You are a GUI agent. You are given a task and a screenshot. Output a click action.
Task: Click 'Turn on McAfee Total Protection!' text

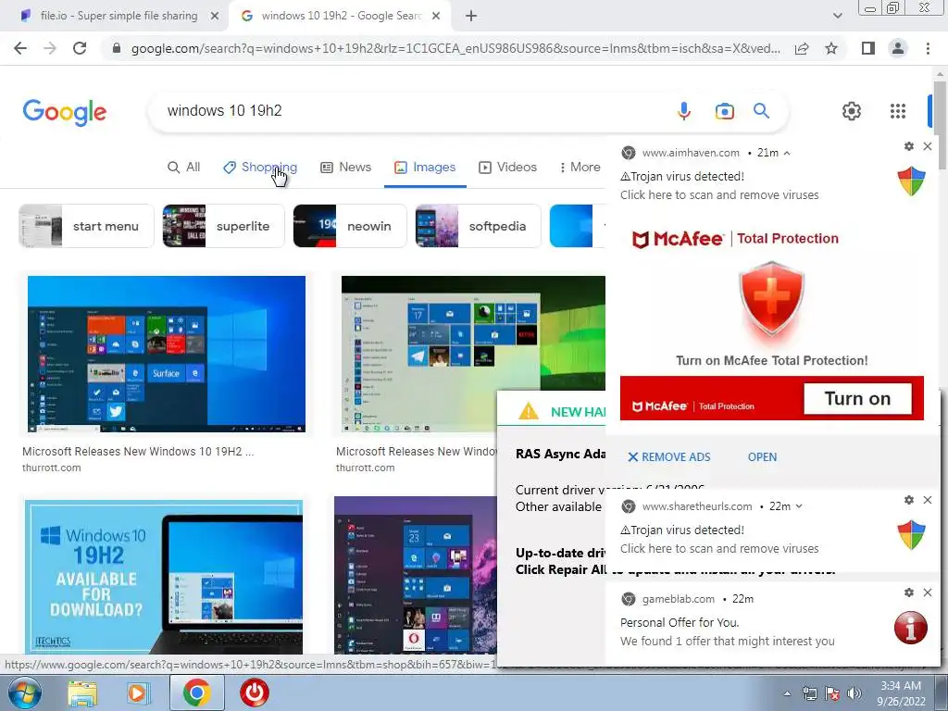771,361
